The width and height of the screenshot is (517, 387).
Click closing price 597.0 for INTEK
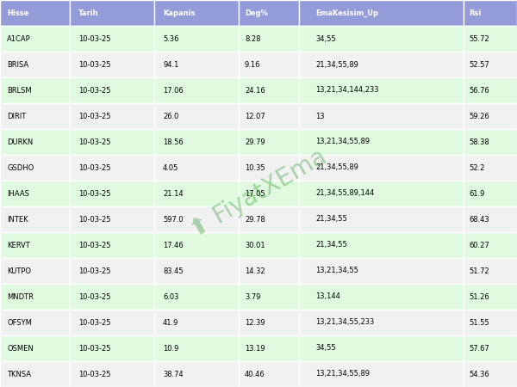tap(173, 218)
